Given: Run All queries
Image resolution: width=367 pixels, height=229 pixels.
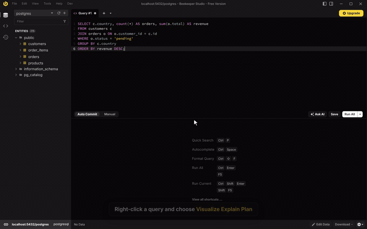Looking at the screenshot, I should coord(350,114).
